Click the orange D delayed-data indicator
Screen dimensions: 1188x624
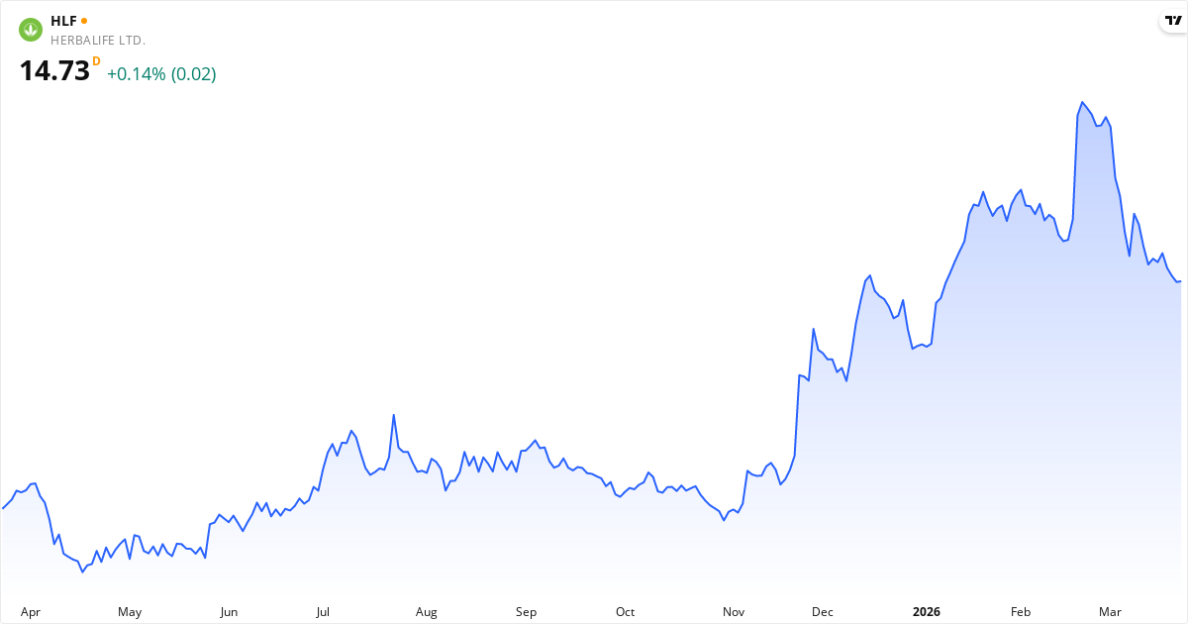tap(96, 61)
